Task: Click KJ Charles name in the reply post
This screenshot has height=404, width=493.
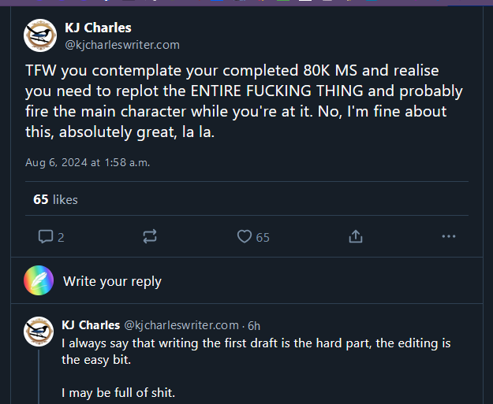Action: click(91, 324)
